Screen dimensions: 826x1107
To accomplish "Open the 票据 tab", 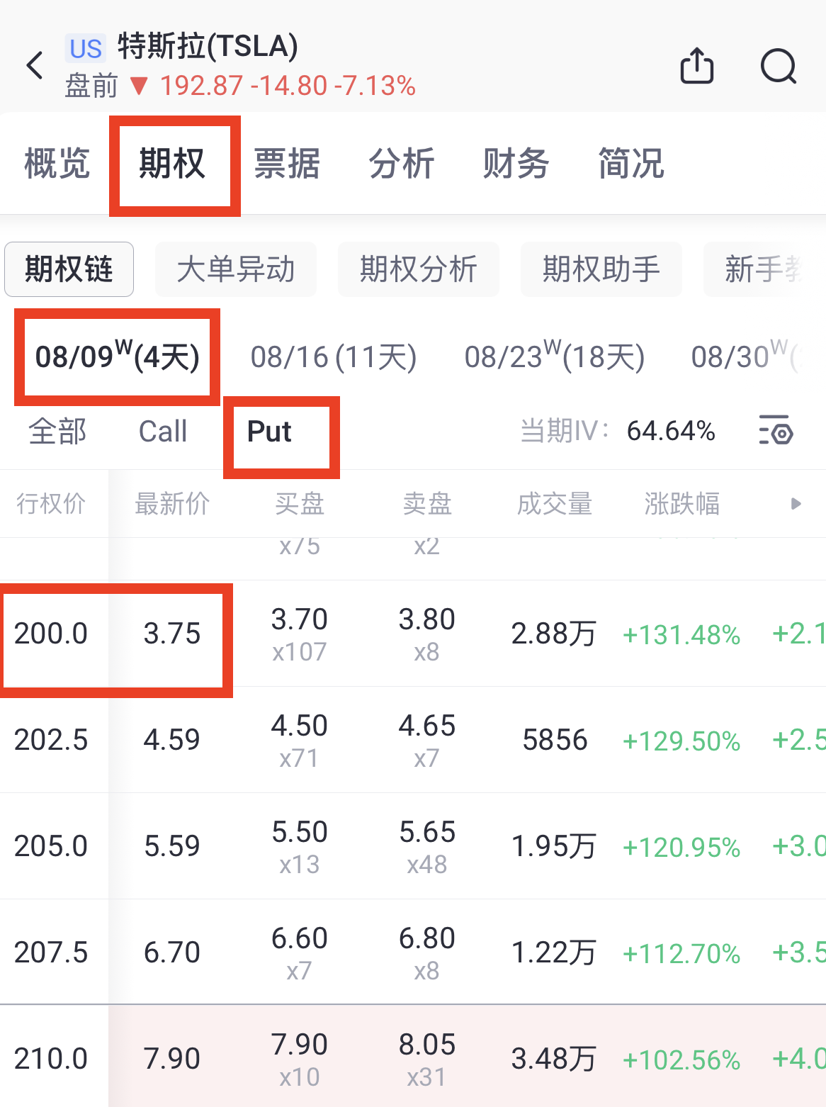I will [287, 164].
